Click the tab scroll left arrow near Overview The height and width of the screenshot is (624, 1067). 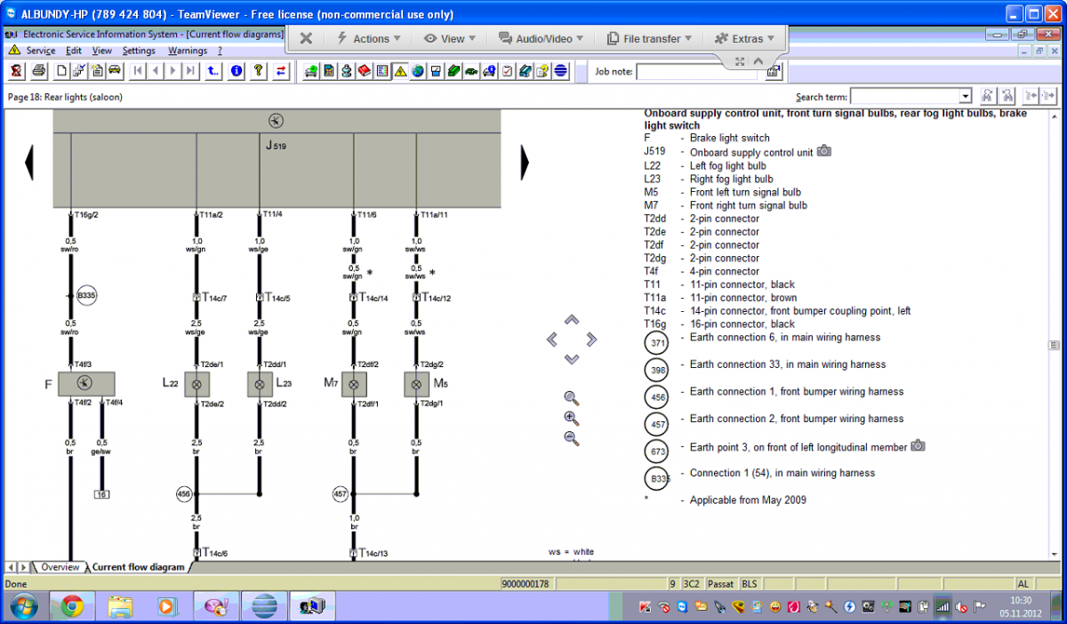11,567
